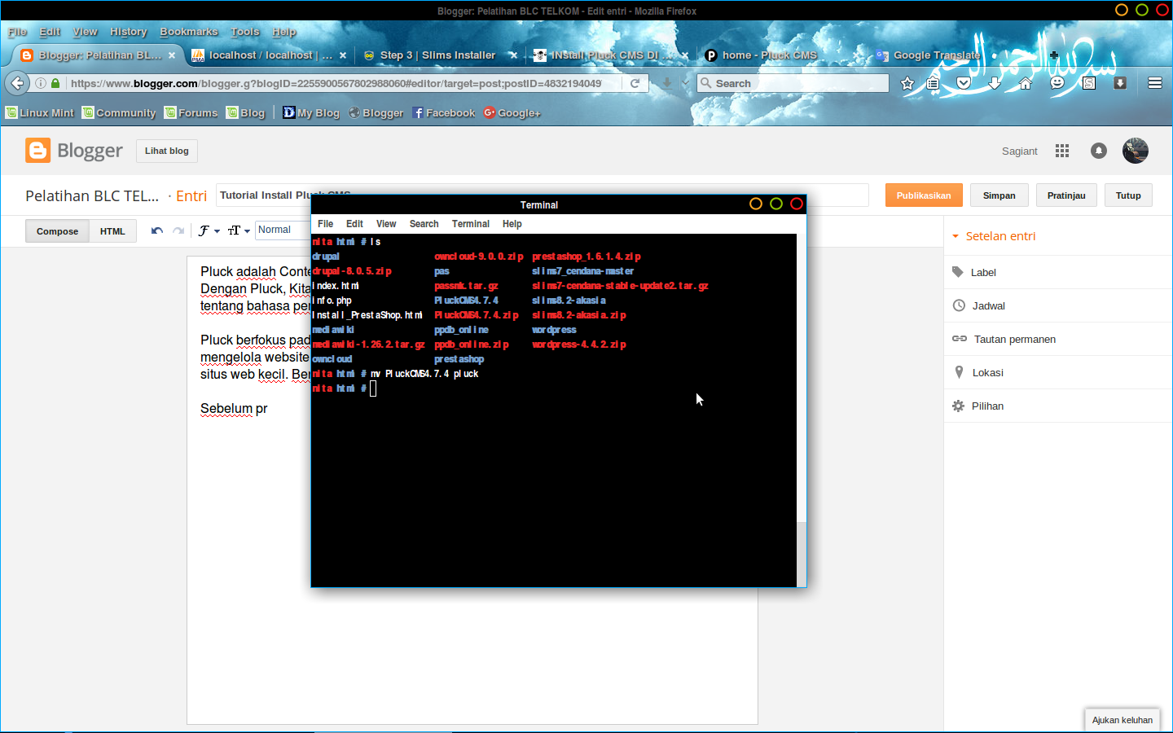Save page to Pocket icon
Image resolution: width=1173 pixels, height=733 pixels.
964,83
